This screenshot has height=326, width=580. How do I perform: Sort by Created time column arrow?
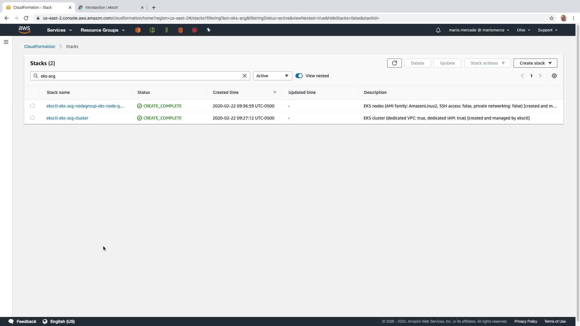click(x=275, y=92)
